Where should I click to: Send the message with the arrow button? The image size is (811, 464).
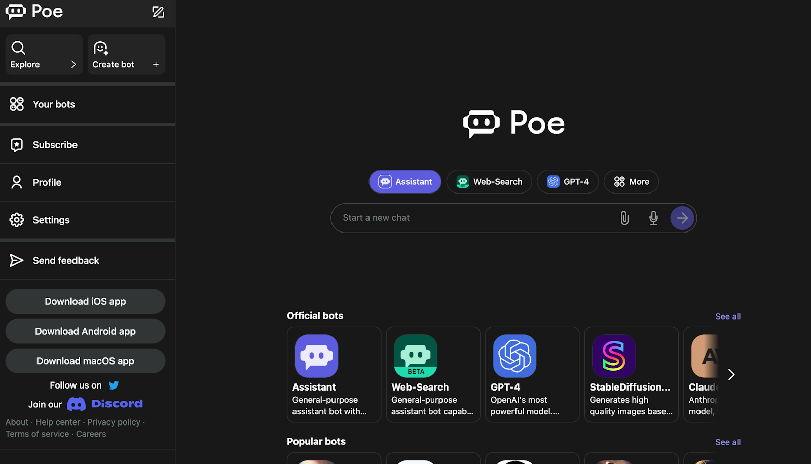point(682,218)
